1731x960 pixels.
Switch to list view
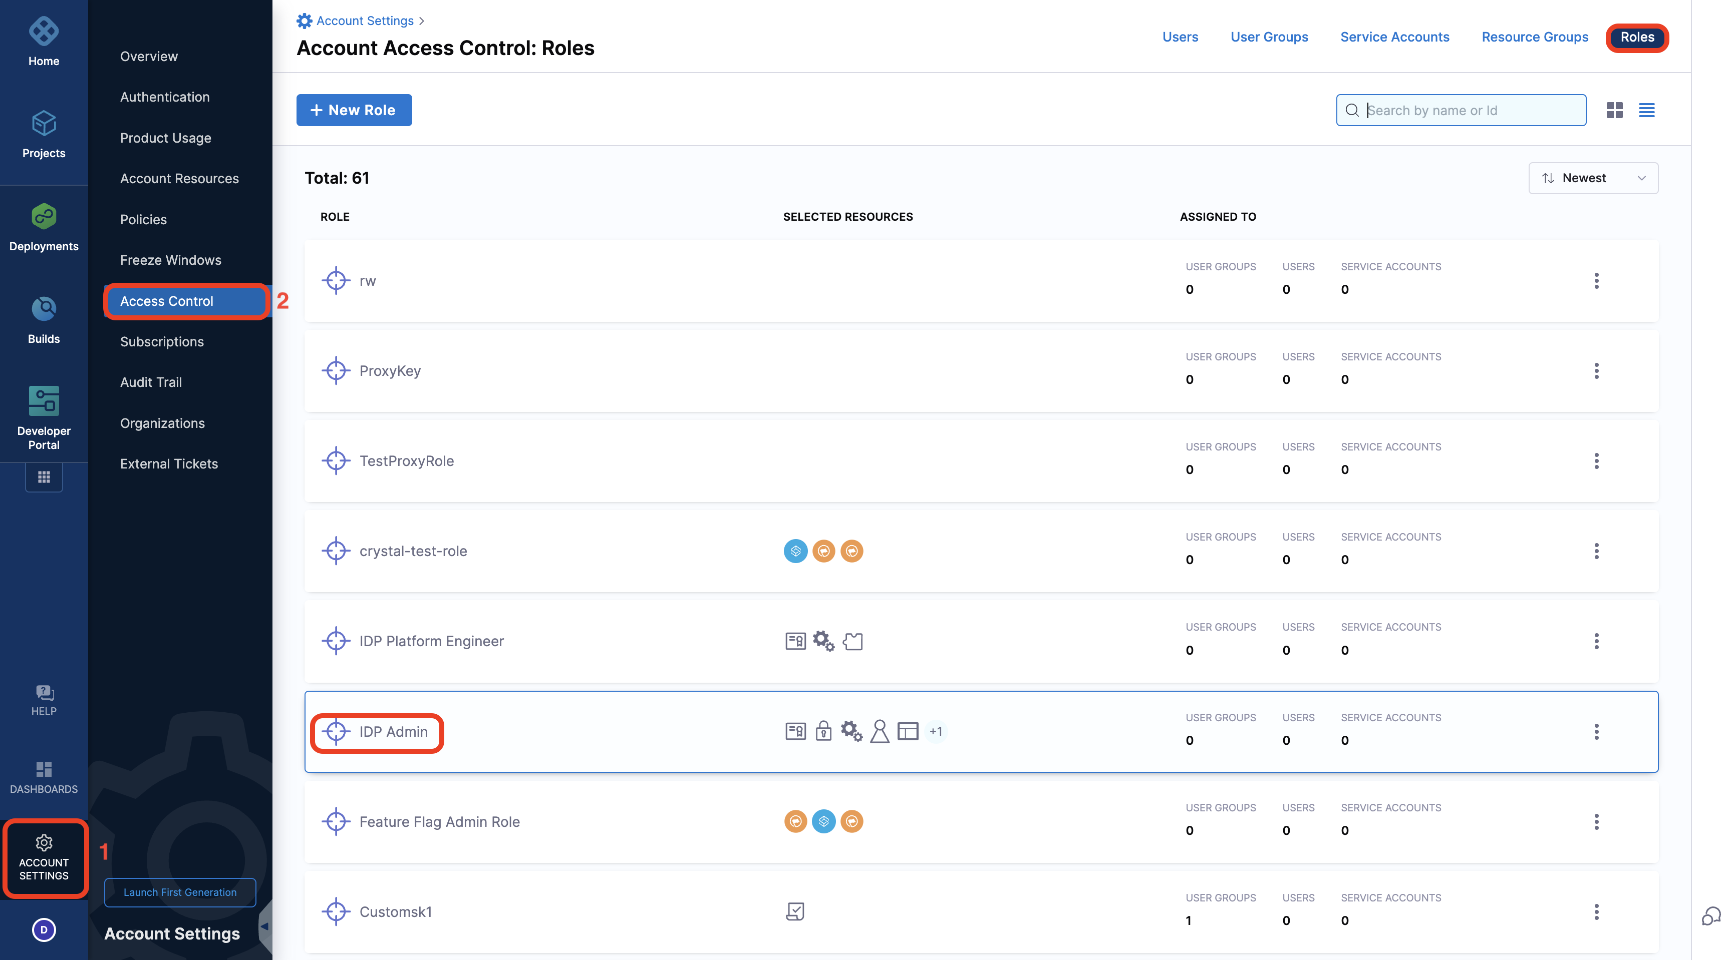point(1646,110)
